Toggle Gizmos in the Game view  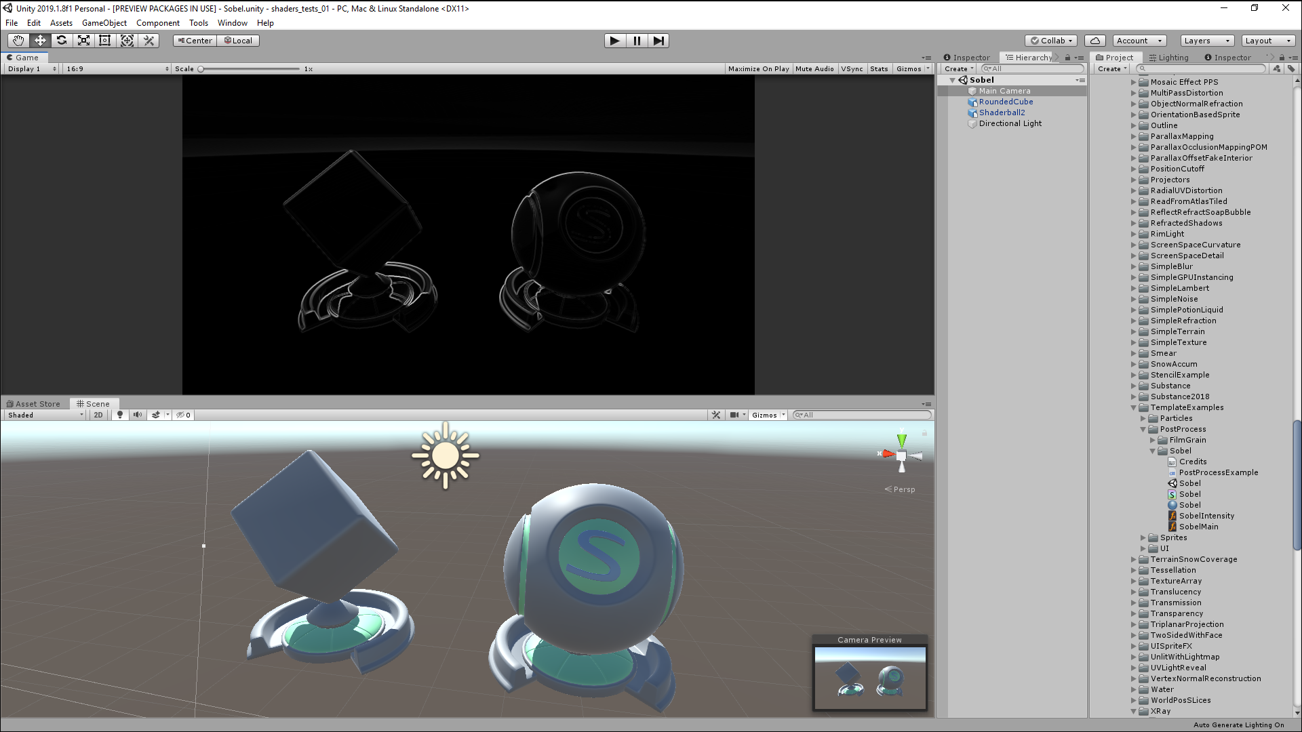pos(907,69)
